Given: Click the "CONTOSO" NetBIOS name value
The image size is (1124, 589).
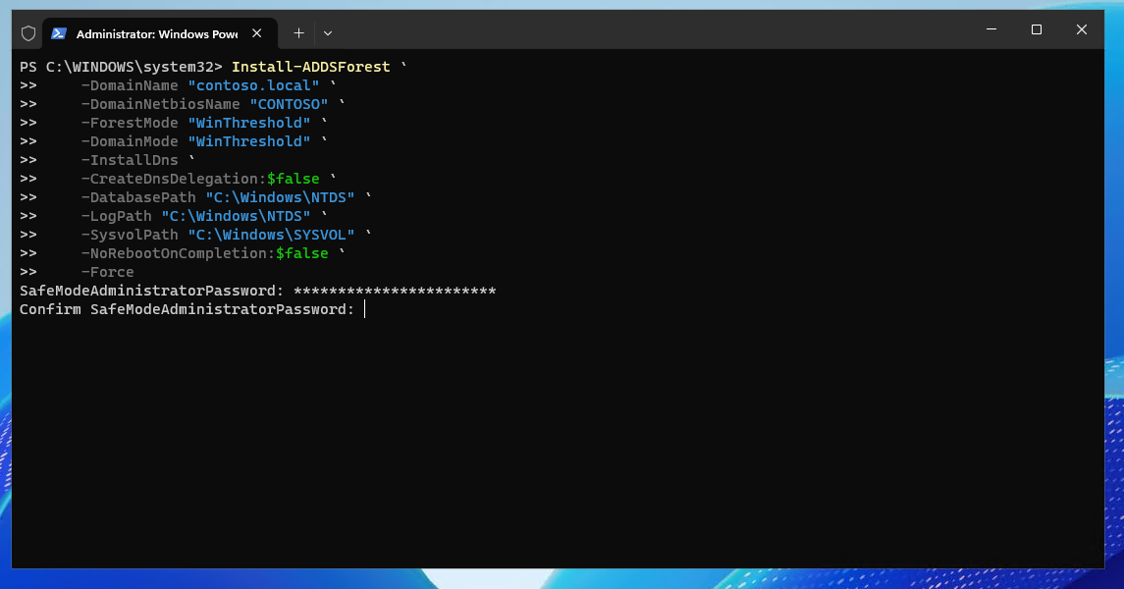Looking at the screenshot, I should 289,104.
